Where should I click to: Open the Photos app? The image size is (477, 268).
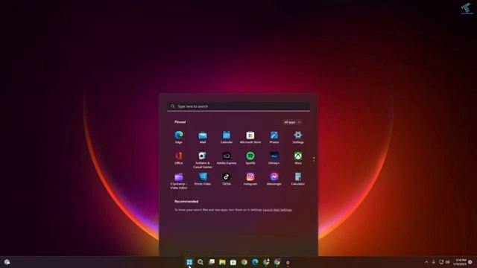click(x=274, y=137)
